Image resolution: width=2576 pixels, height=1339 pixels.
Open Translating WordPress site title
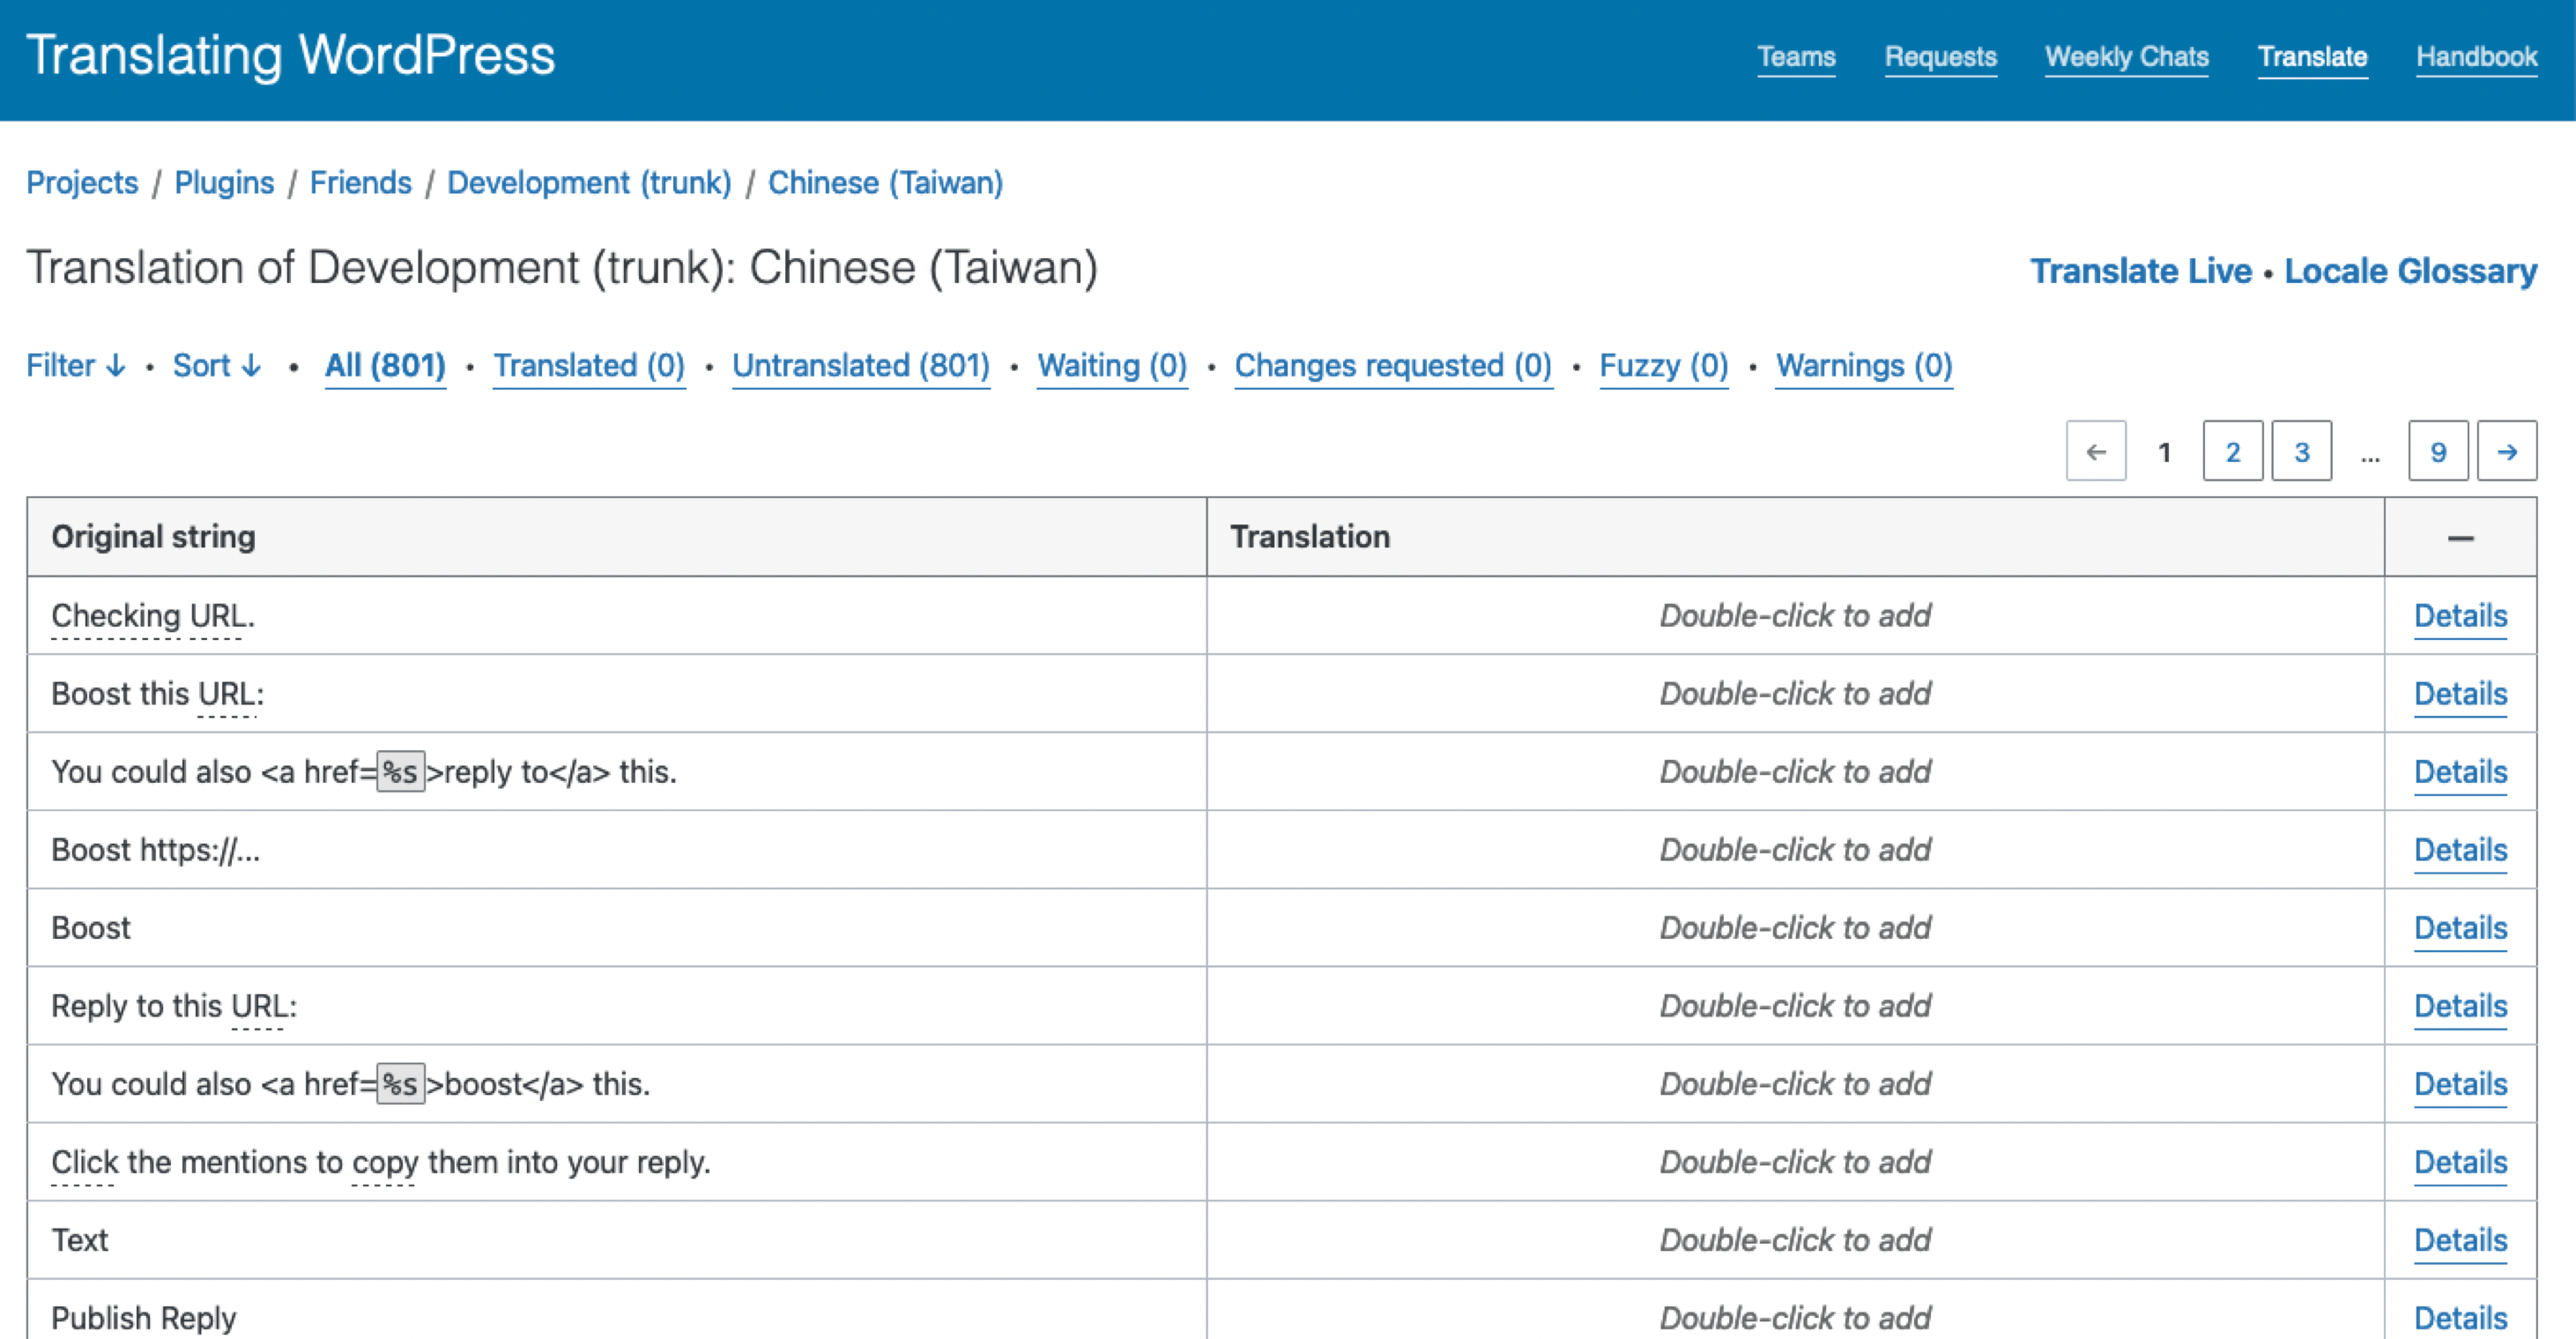pyautogui.click(x=290, y=55)
